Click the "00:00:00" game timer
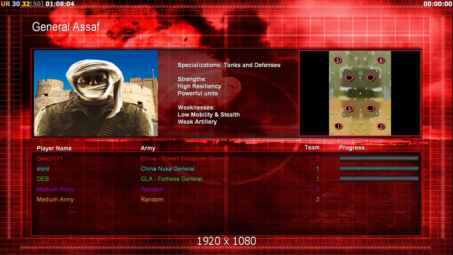 tap(438, 4)
